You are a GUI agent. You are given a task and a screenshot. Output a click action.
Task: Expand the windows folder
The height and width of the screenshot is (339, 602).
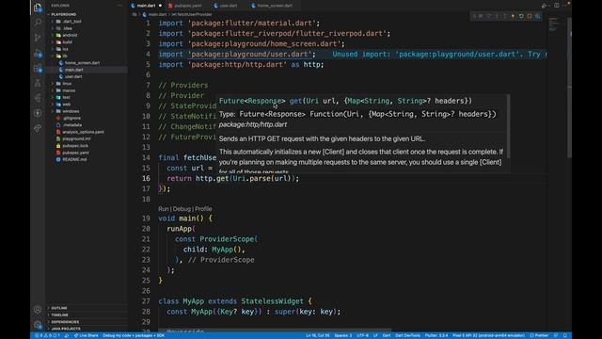[x=71, y=111]
